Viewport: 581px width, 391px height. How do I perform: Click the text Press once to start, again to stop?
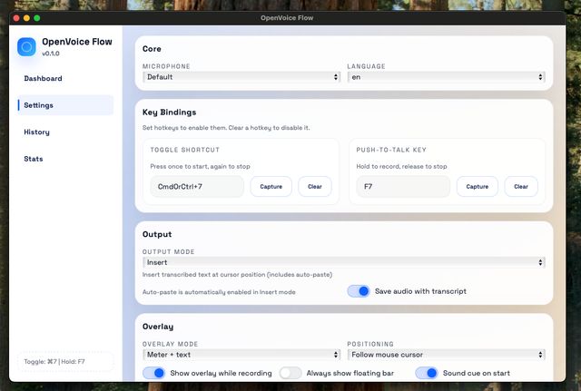(x=200, y=167)
